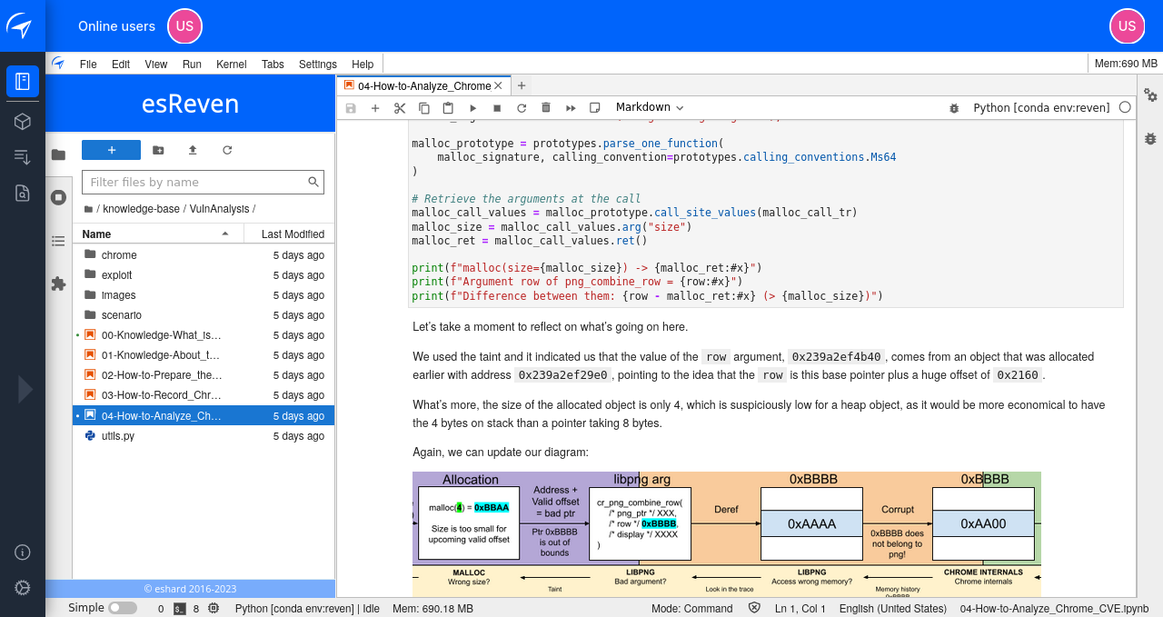
Task: Open the extension manager puzzle icon
Action: [58, 284]
